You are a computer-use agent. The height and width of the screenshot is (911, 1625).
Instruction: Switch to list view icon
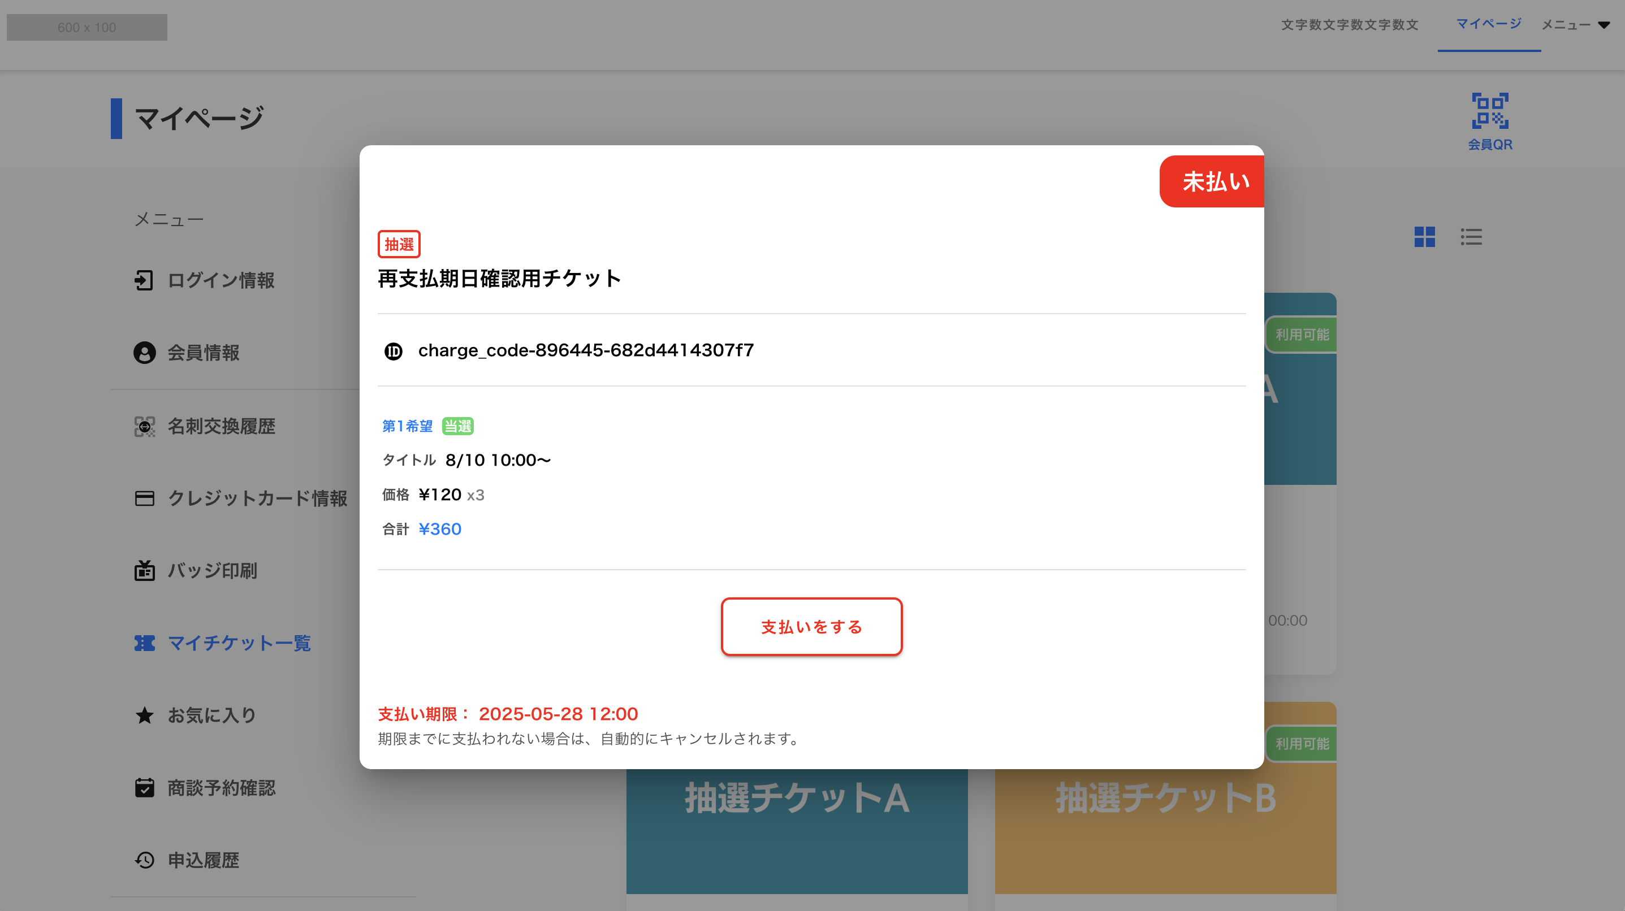(1471, 237)
